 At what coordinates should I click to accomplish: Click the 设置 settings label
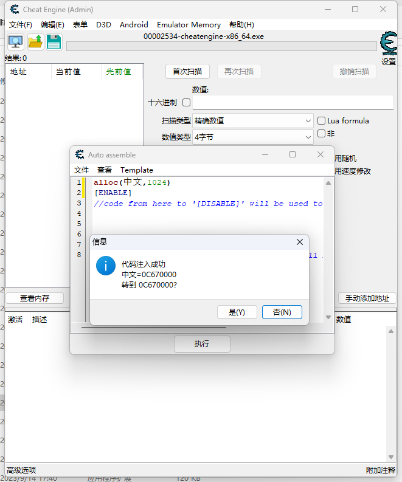tap(389, 62)
